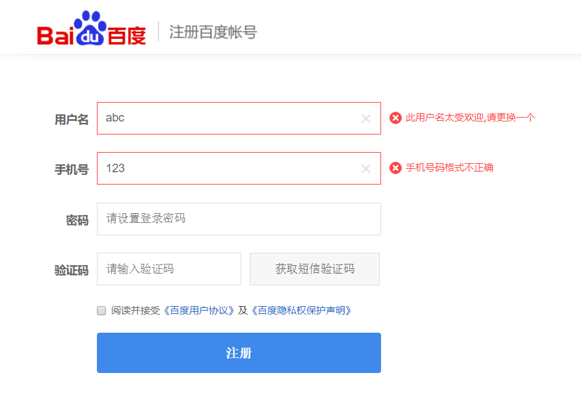This screenshot has height=399, width=582.
Task: Click the 手机号 field label
Action: [x=72, y=170]
